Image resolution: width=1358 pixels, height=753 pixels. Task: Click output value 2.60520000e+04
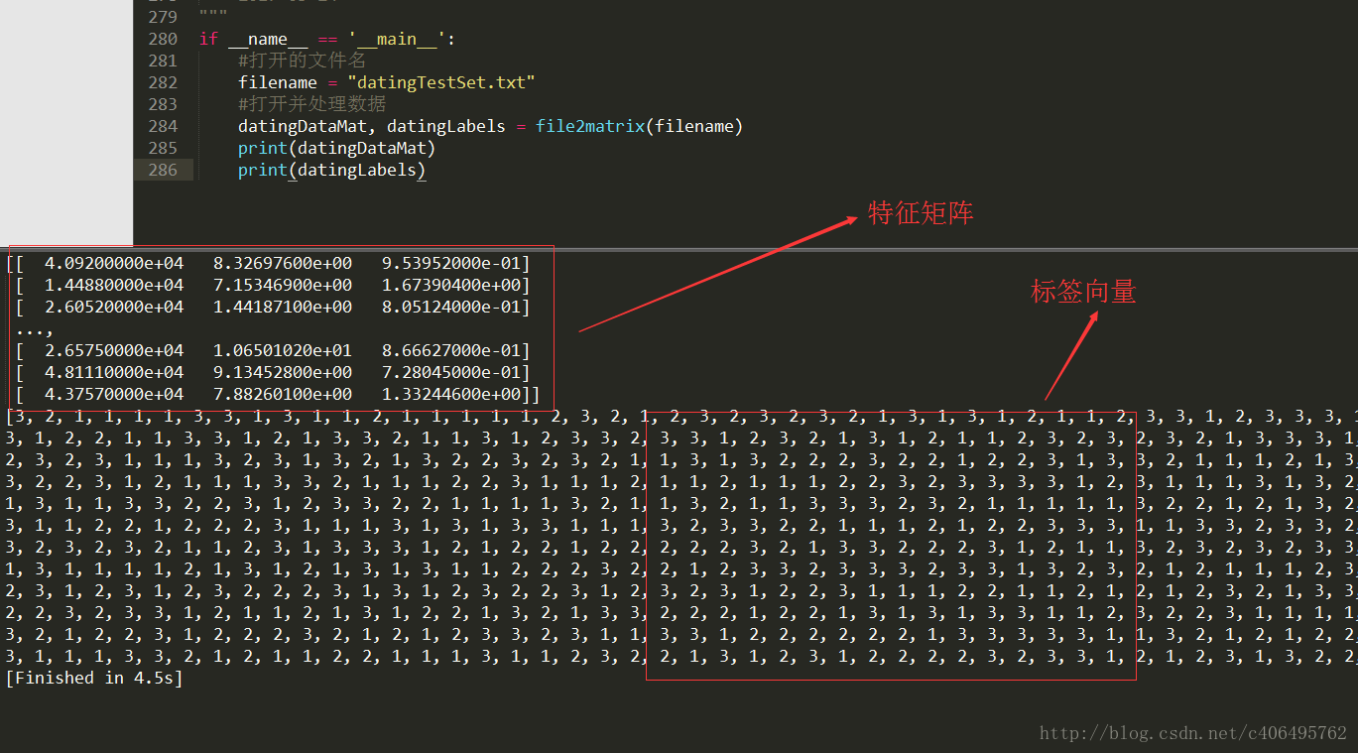(114, 307)
